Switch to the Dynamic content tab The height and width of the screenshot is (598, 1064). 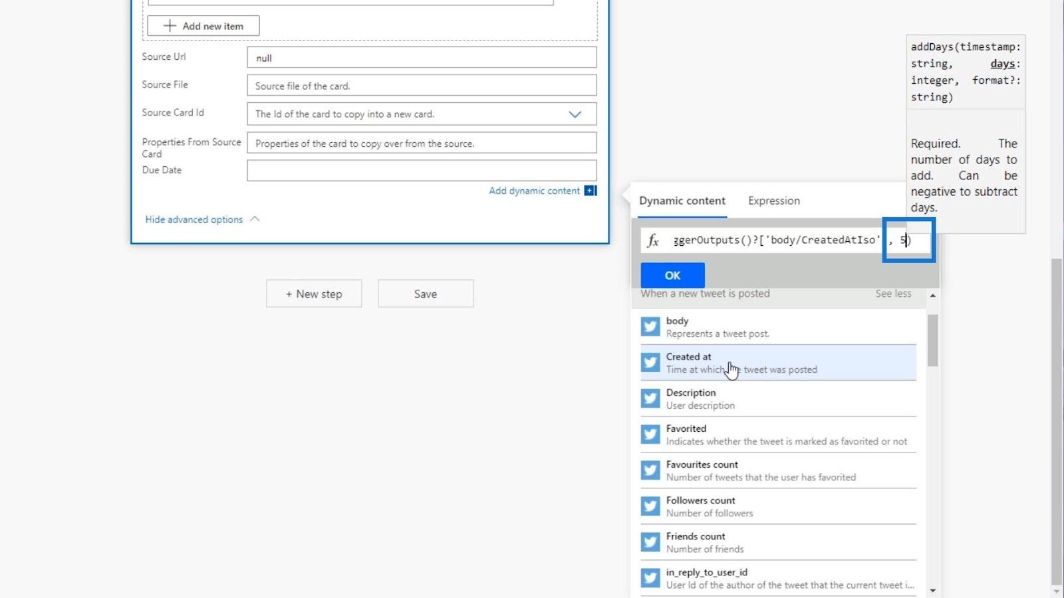click(x=682, y=201)
